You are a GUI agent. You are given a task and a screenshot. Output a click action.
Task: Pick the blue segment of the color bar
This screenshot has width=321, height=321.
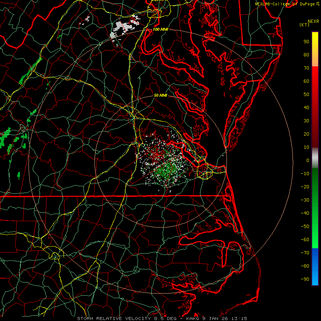pos(315,267)
